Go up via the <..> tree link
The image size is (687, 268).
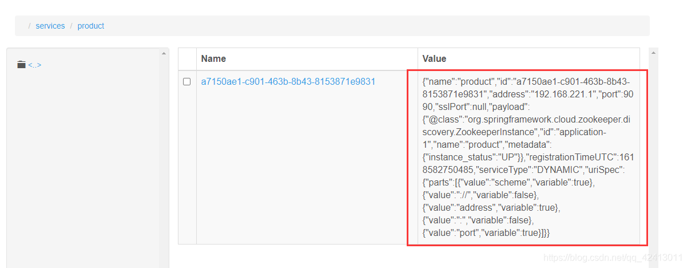35,65
